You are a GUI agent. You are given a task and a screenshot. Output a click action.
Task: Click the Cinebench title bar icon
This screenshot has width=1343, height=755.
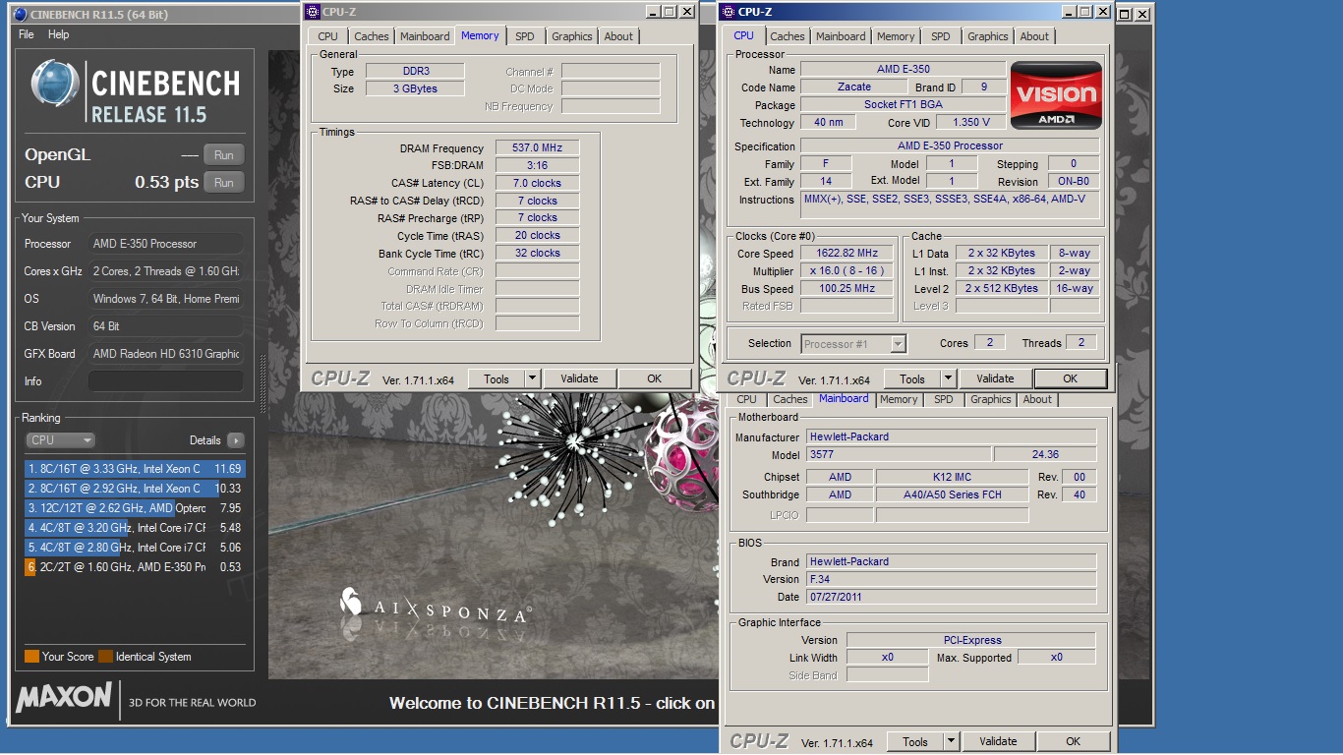(x=19, y=14)
